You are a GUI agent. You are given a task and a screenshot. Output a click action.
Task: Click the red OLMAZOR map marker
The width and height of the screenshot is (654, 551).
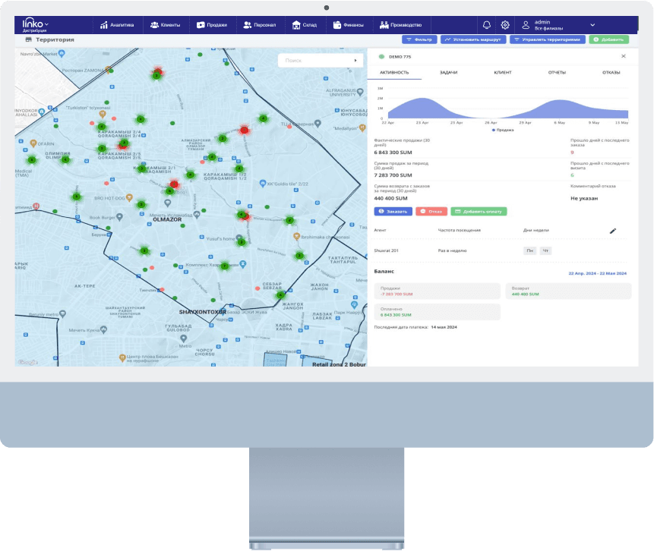pos(174,184)
